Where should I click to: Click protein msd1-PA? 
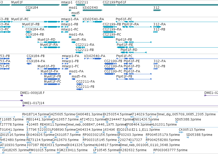70,74
